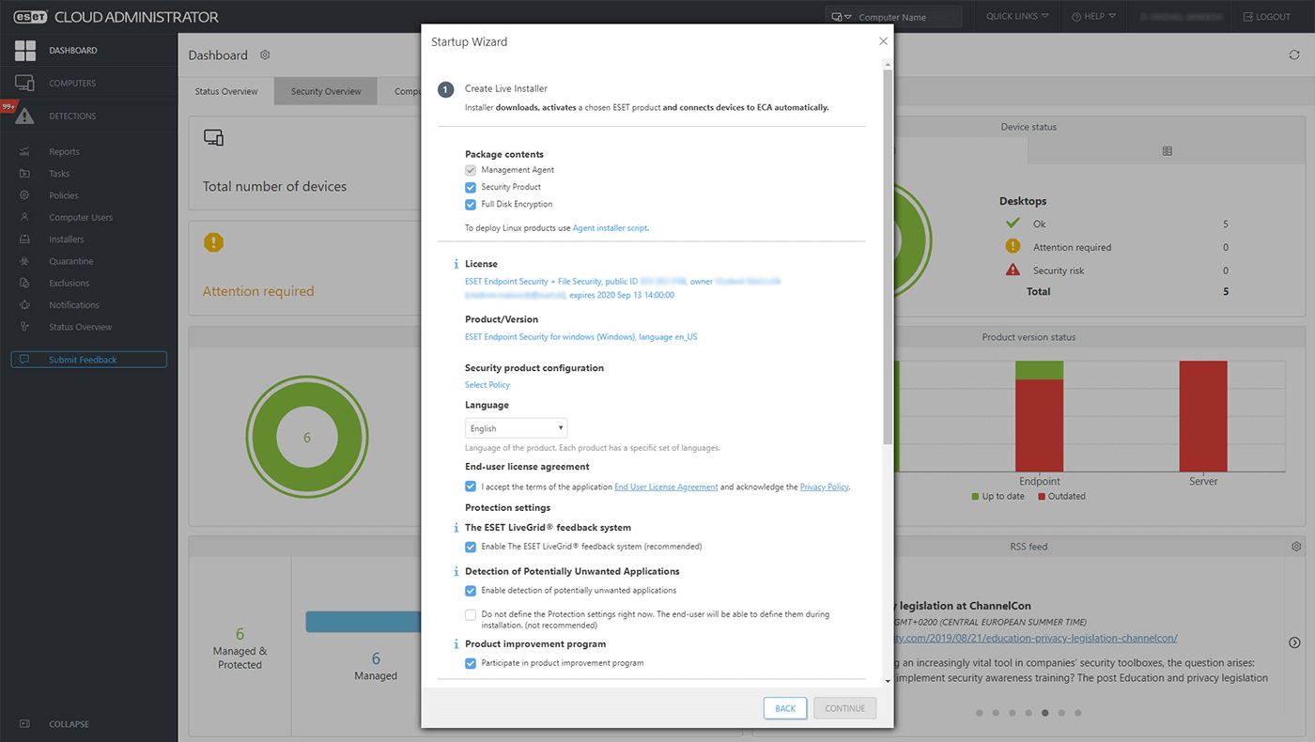Switch to the Status Overview tab
The image size is (1315, 742).
point(226,92)
